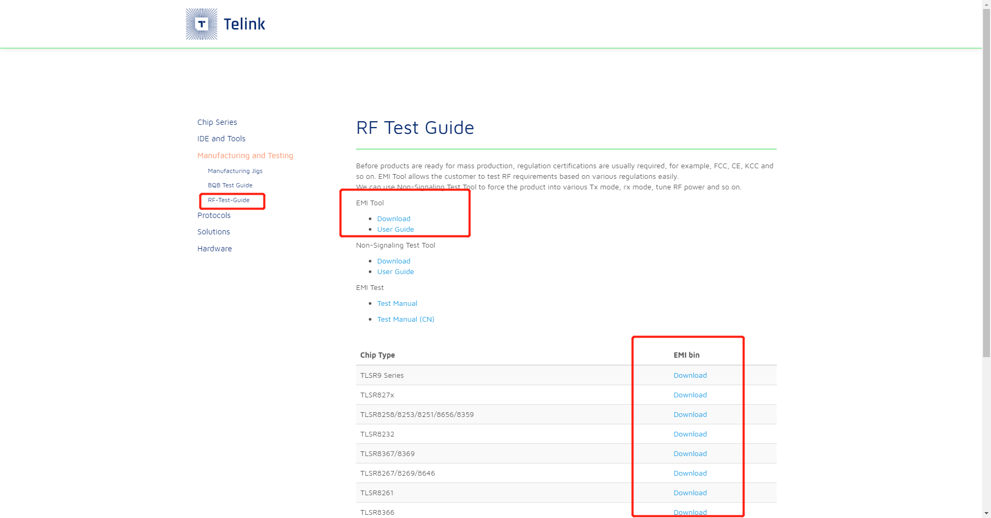Download the Non-Signaling Test Tool
This screenshot has height=518, width=991.
pyautogui.click(x=393, y=261)
